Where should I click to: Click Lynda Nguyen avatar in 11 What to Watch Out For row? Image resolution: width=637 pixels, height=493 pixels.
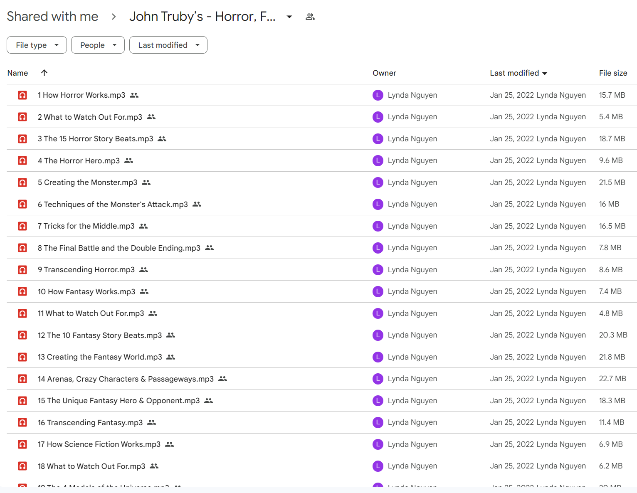pyautogui.click(x=378, y=313)
